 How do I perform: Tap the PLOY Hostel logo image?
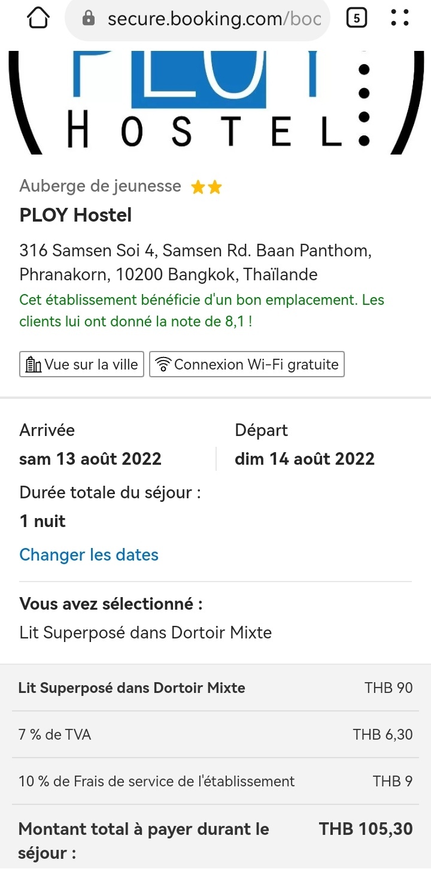point(215,102)
